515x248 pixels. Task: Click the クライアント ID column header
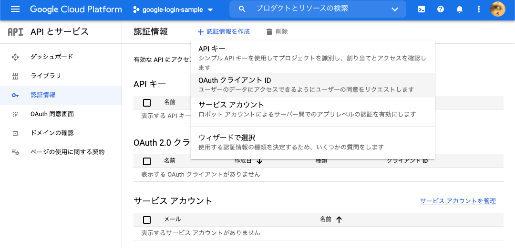pos(407,161)
